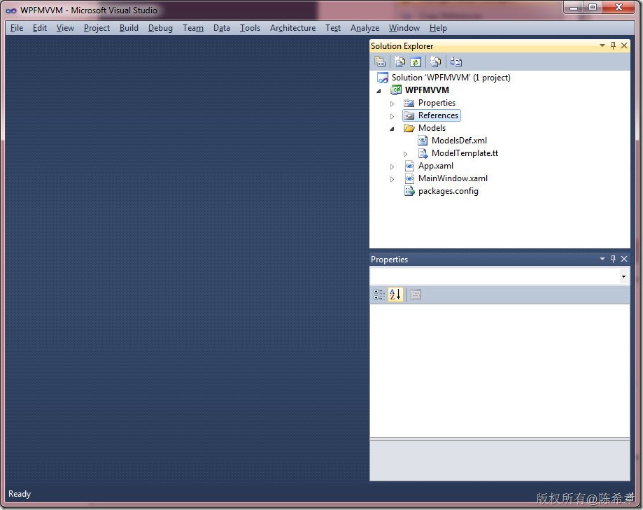Click the ModelTemplate.tt file icon

[423, 153]
